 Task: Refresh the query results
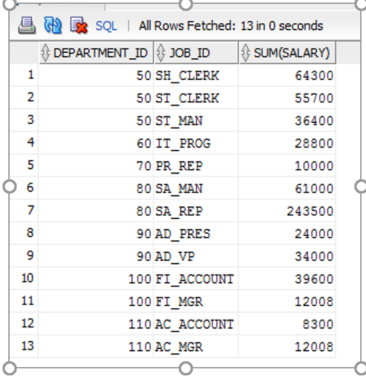pos(53,25)
